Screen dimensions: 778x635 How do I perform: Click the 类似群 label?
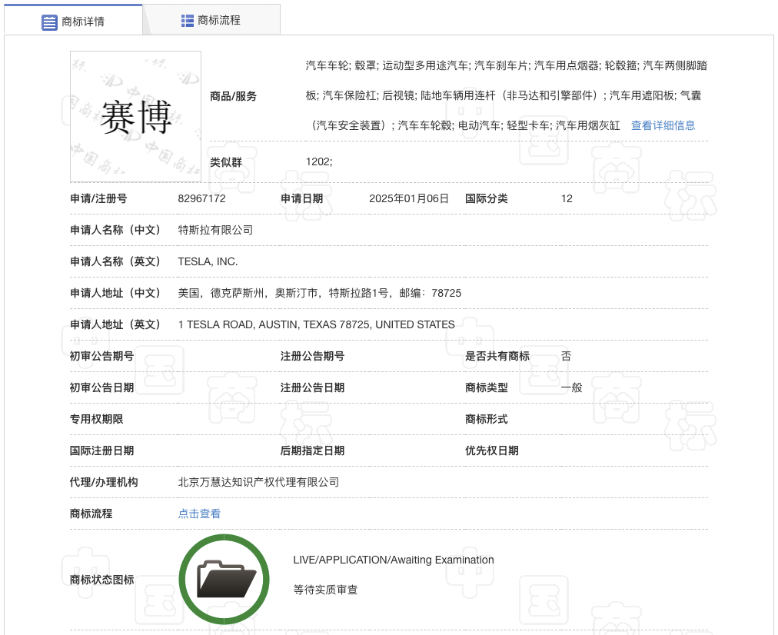tap(226, 162)
